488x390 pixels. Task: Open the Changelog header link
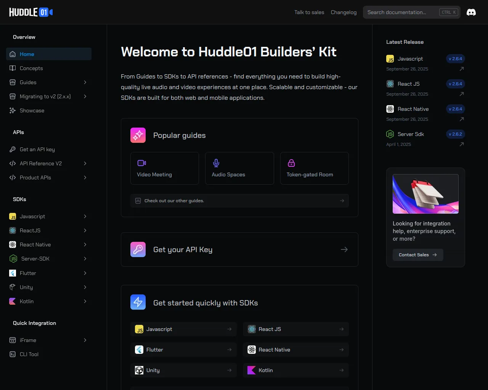click(344, 12)
